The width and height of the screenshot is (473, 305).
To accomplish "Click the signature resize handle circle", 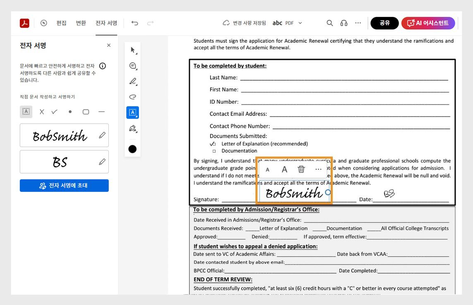I will click(328, 192).
